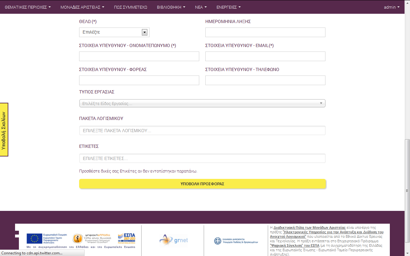The width and height of the screenshot is (410, 256).
Task: Click the ΠΑΚΕΤΑ ΛΟΓΙΣΜΙΚΟΥ label
Action: (101, 118)
